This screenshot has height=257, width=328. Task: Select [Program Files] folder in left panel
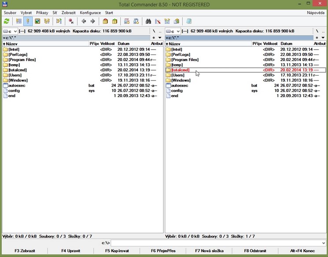click(x=83, y=60)
